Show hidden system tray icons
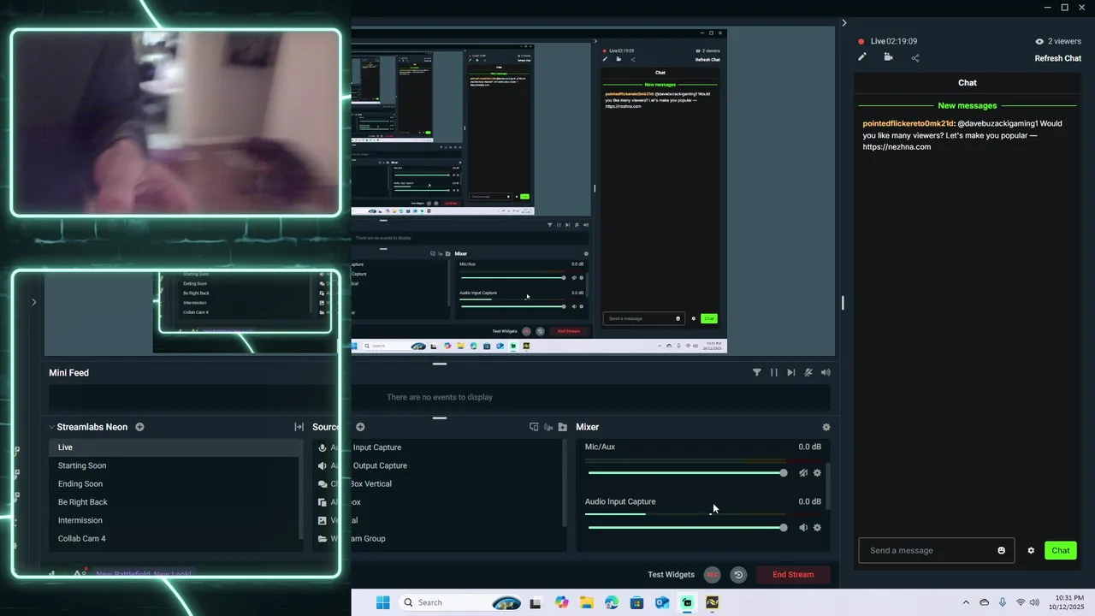 pyautogui.click(x=966, y=602)
